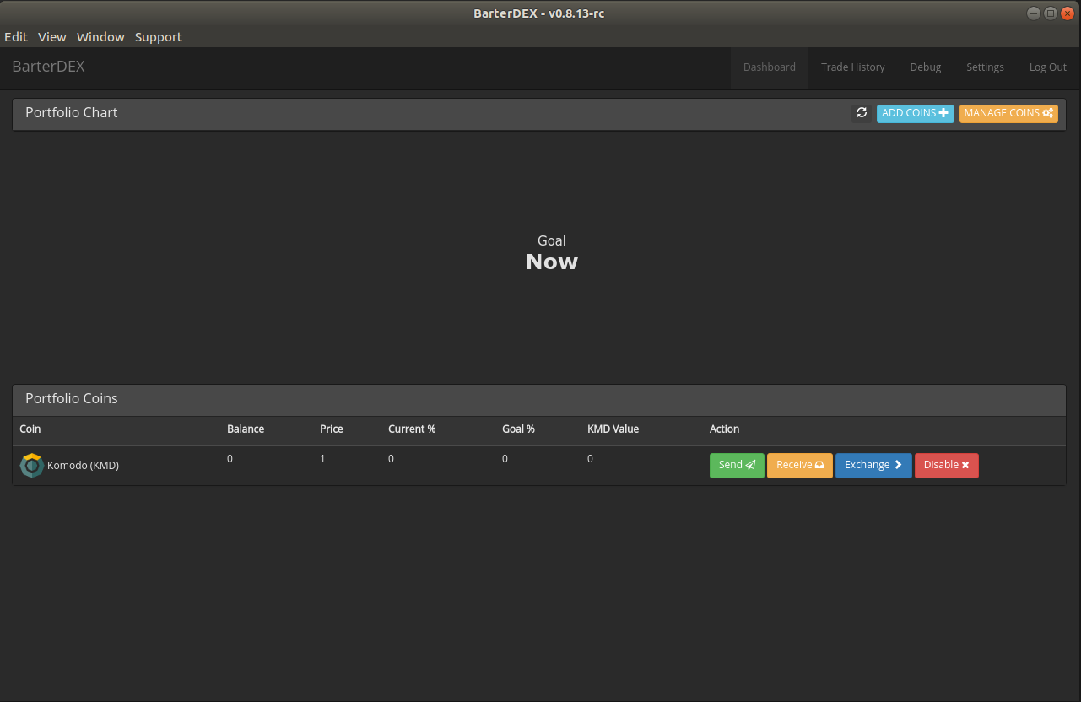Send Komodo using the green Send button
1081x702 pixels.
pos(737,466)
